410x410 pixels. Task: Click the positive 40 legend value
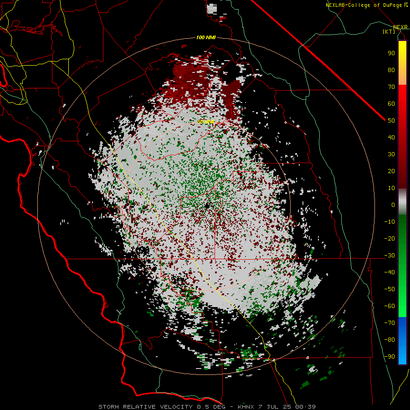click(391, 137)
